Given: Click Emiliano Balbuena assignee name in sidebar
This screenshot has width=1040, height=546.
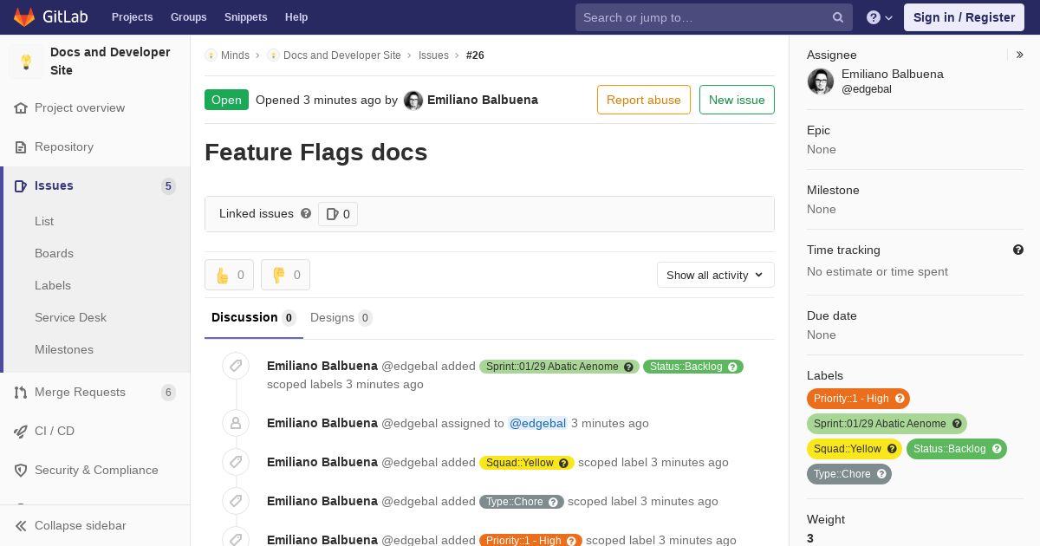Looking at the screenshot, I should (893, 74).
